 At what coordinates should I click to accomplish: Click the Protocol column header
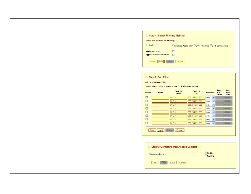tap(210, 92)
